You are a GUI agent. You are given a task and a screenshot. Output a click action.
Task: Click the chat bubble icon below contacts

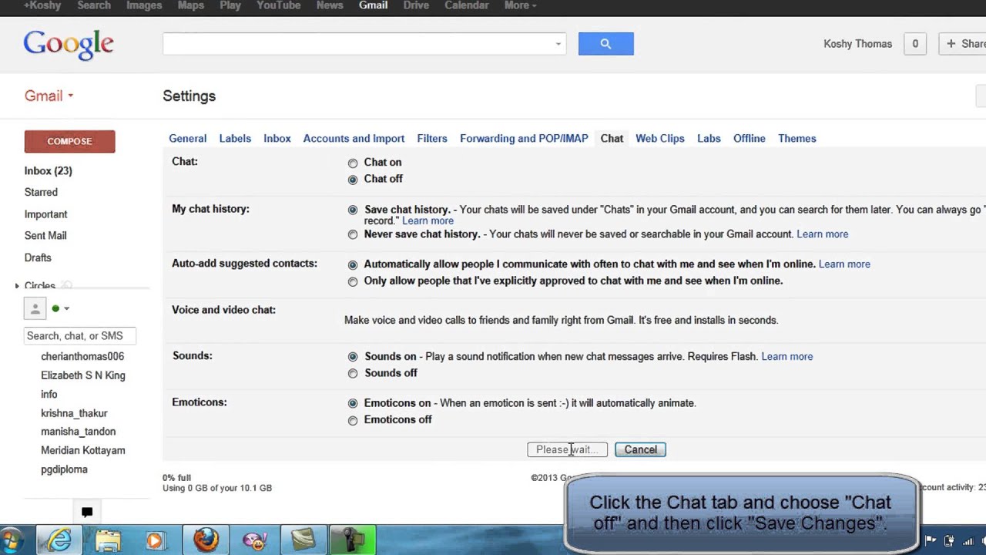point(87,513)
